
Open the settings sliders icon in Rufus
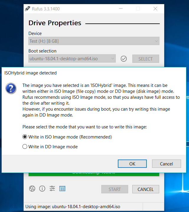(x=52, y=188)
